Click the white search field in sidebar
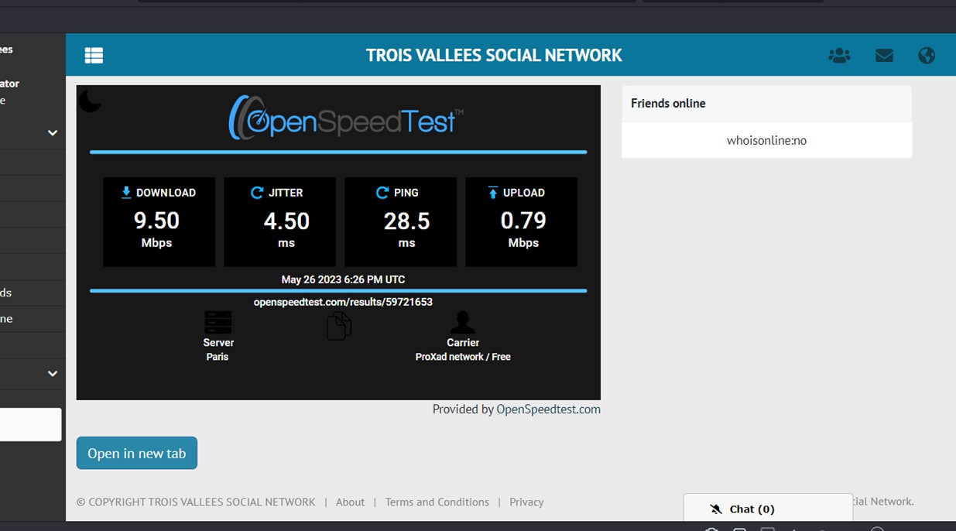The image size is (956, 531). pyautogui.click(x=30, y=424)
